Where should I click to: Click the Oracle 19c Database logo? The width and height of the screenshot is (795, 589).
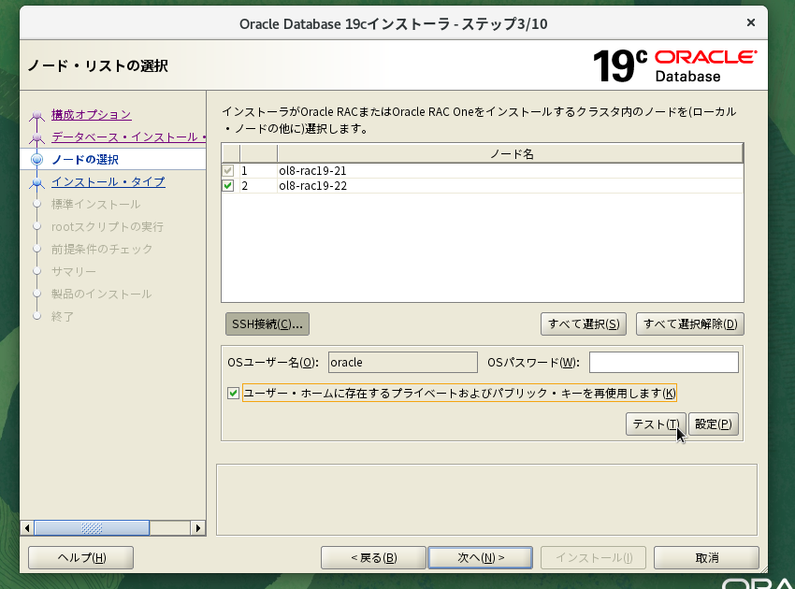pyautogui.click(x=675, y=65)
